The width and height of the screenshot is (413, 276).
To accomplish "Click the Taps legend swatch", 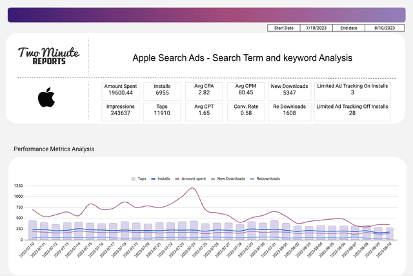I will (134, 179).
